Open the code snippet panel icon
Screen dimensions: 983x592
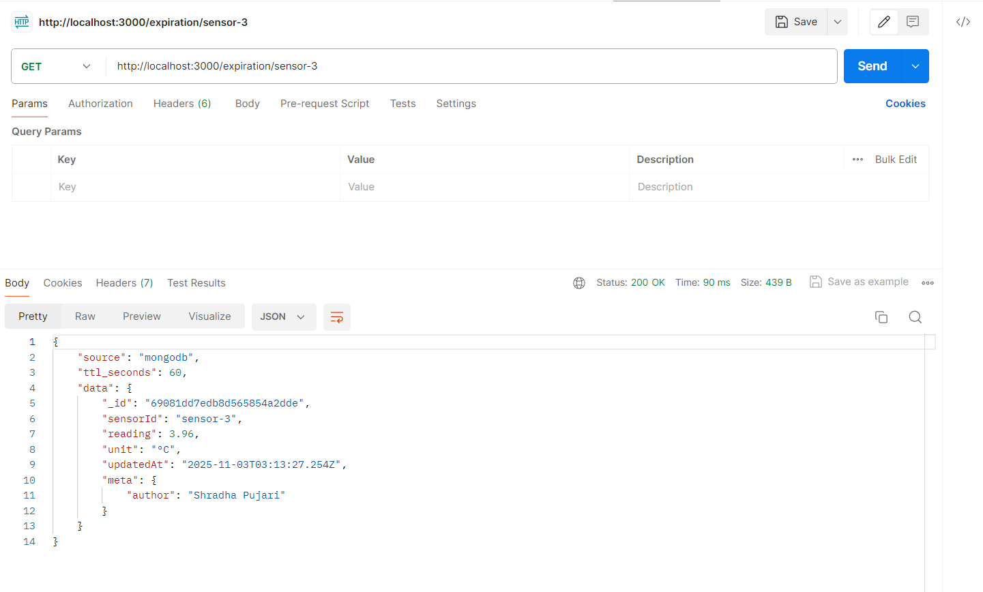963,22
